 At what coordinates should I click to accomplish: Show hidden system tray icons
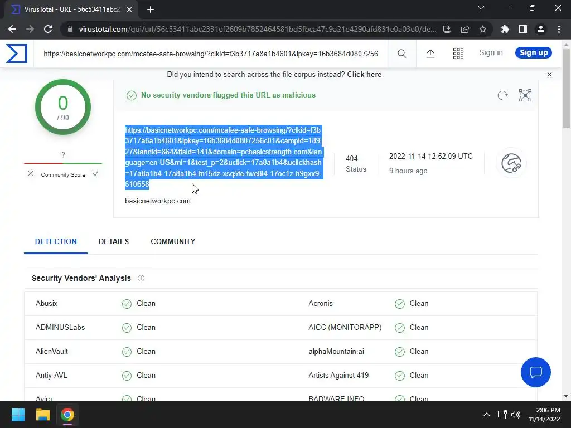(486, 415)
